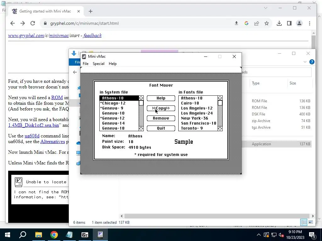
Task: Open Windows taskbar search
Action: (23, 235)
